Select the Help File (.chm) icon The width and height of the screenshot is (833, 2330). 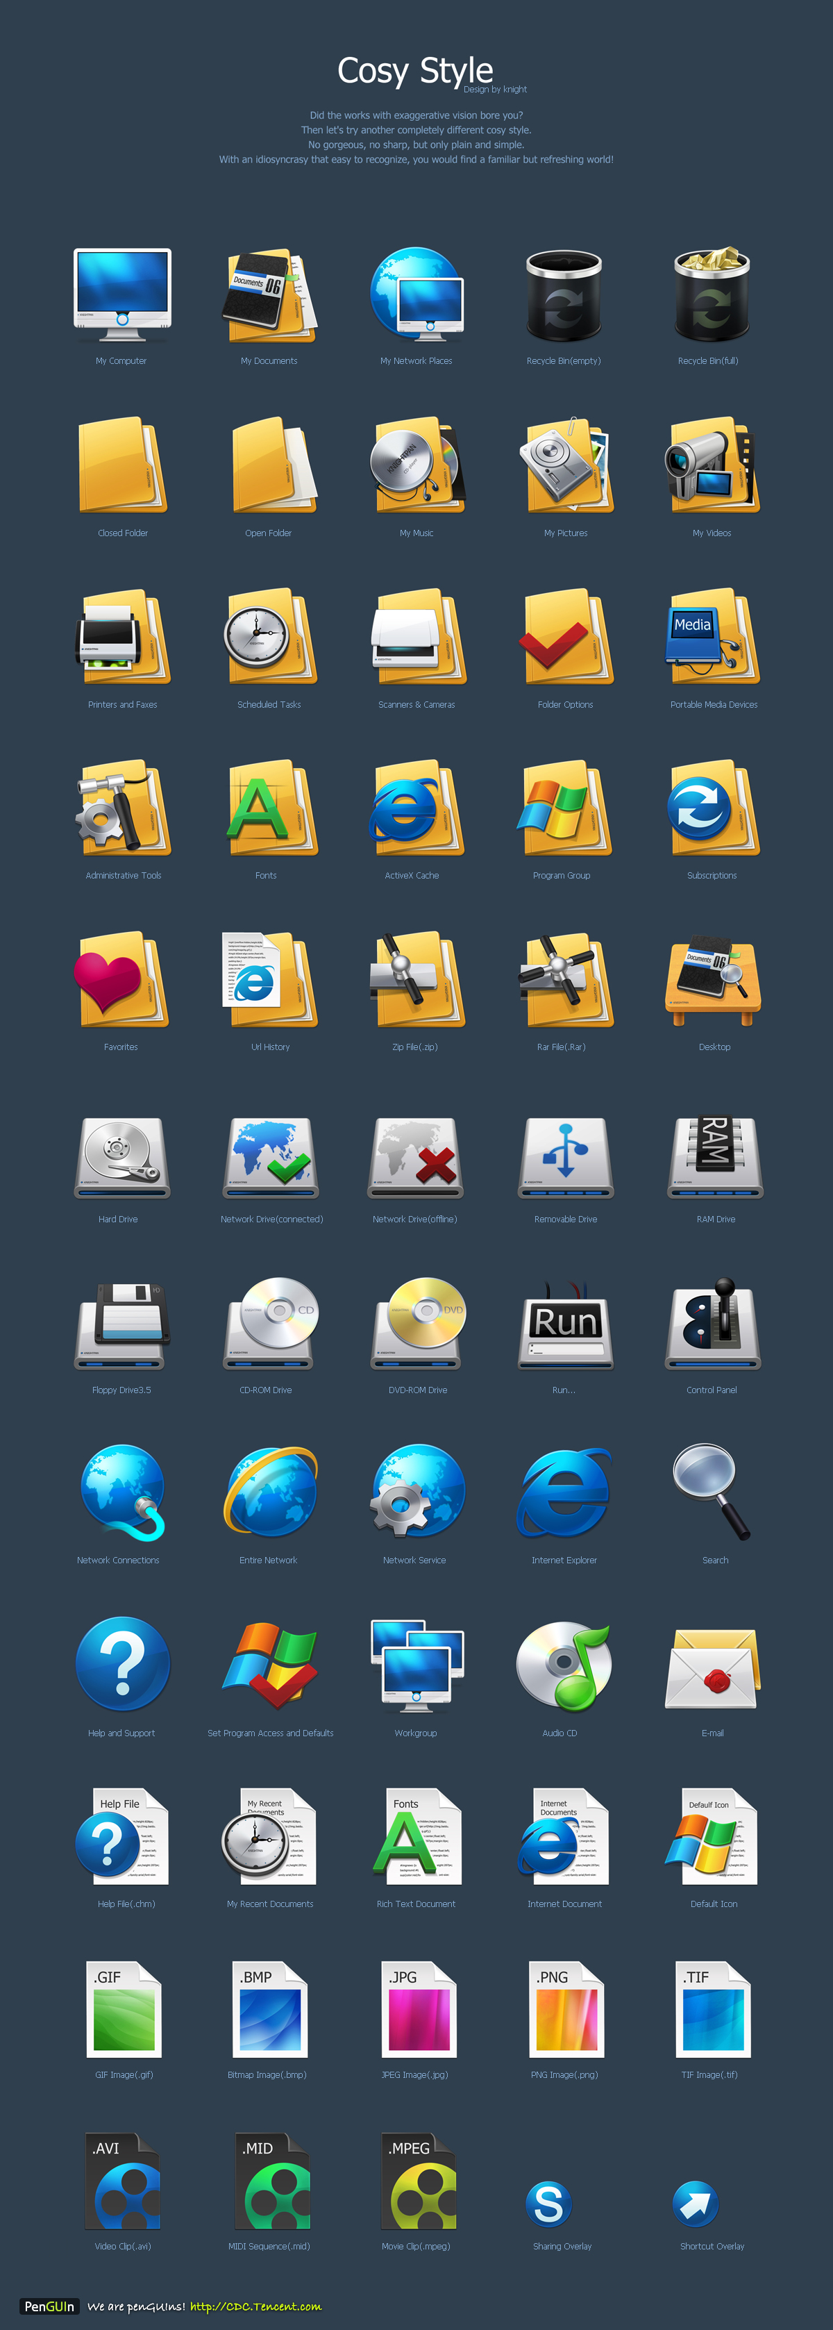[x=122, y=1836]
